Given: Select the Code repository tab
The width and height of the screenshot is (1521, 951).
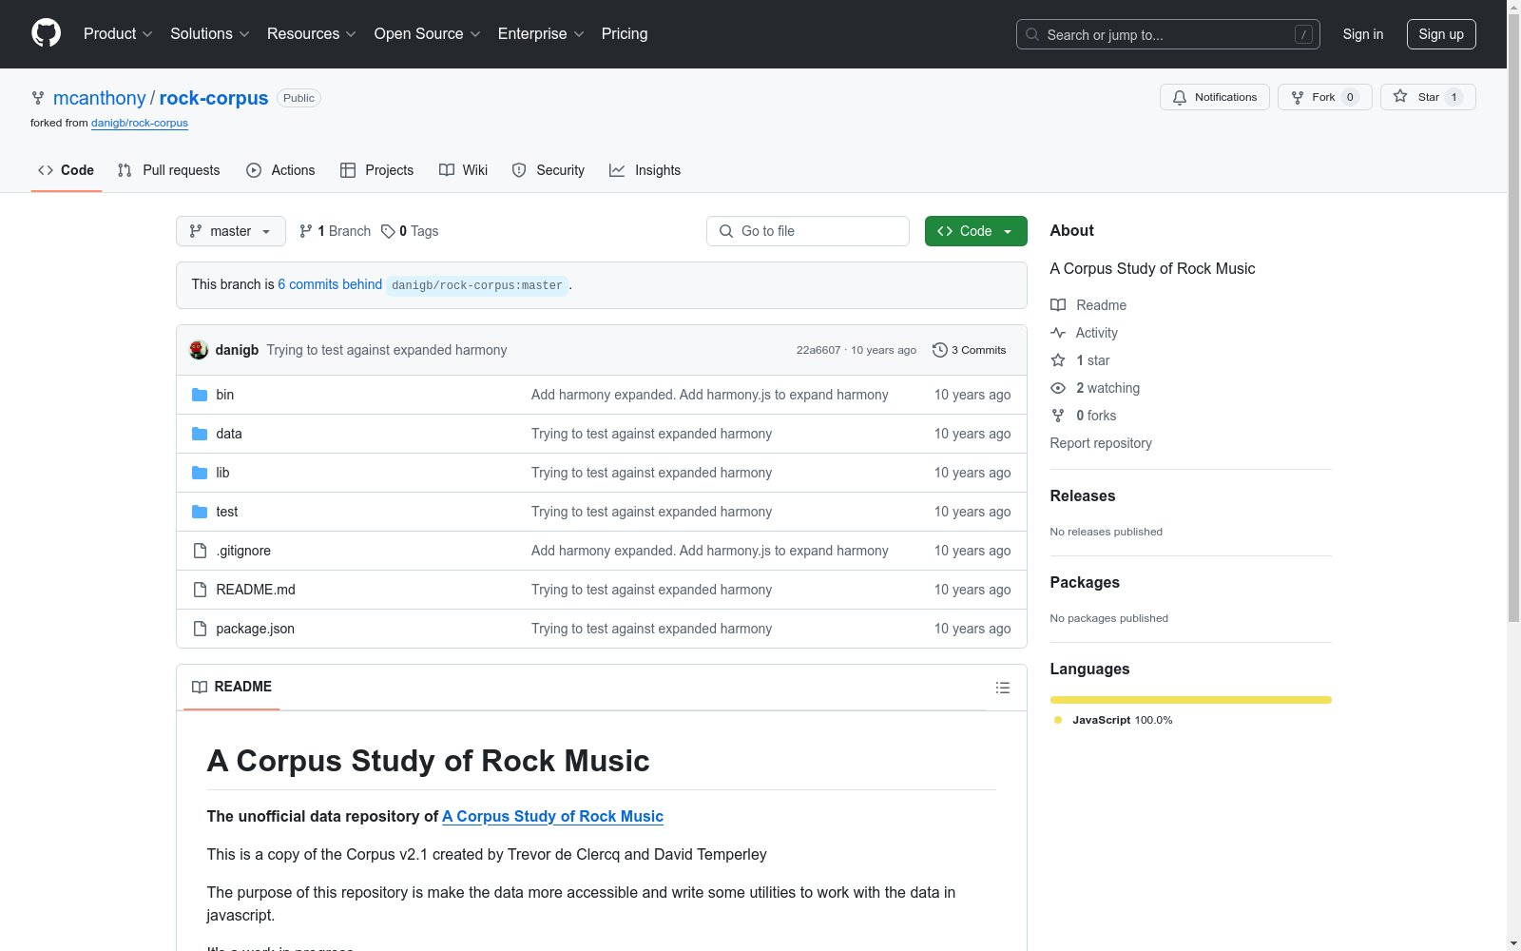Looking at the screenshot, I should click(67, 170).
